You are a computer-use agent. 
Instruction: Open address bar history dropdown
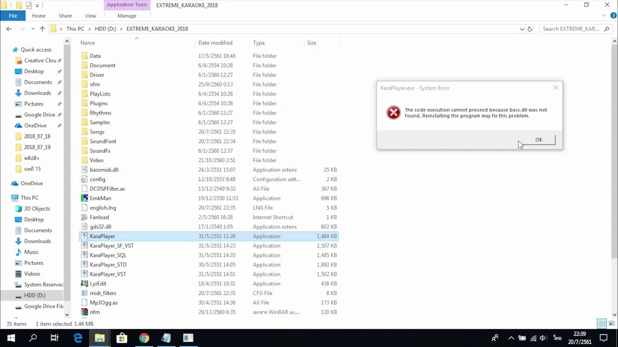(x=522, y=29)
